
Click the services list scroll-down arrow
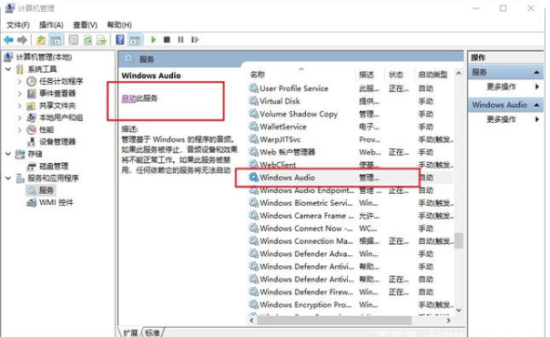[x=458, y=310]
